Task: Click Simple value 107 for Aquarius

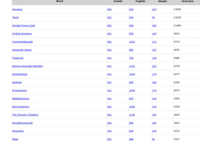Action: point(154,9)
